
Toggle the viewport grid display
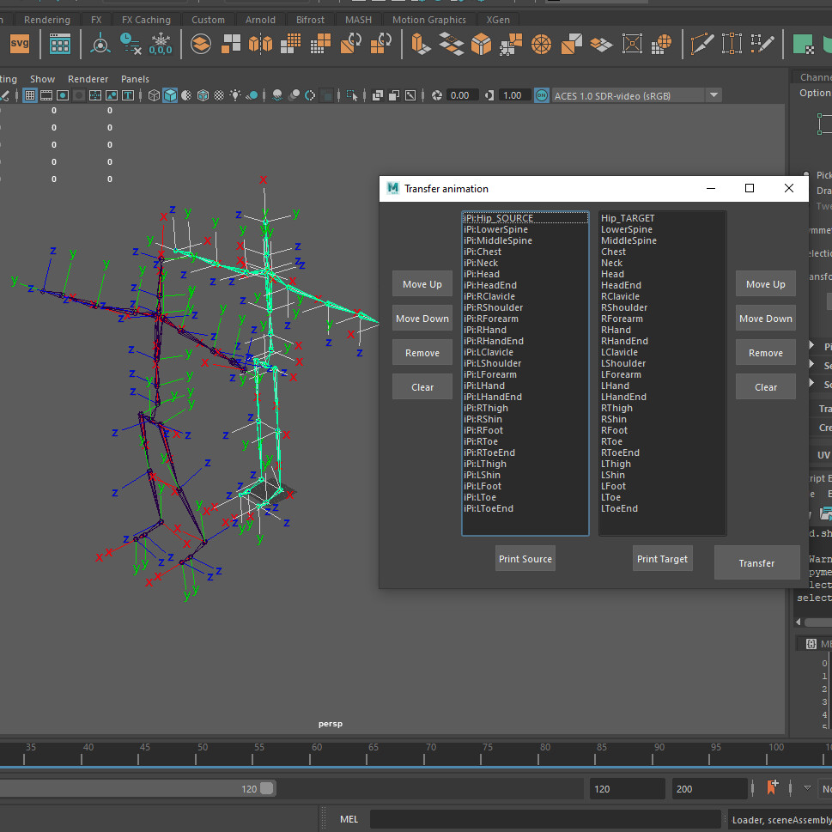29,94
